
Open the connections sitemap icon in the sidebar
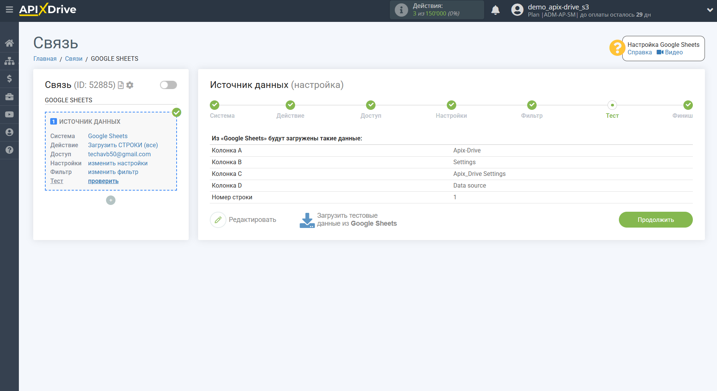[9, 61]
